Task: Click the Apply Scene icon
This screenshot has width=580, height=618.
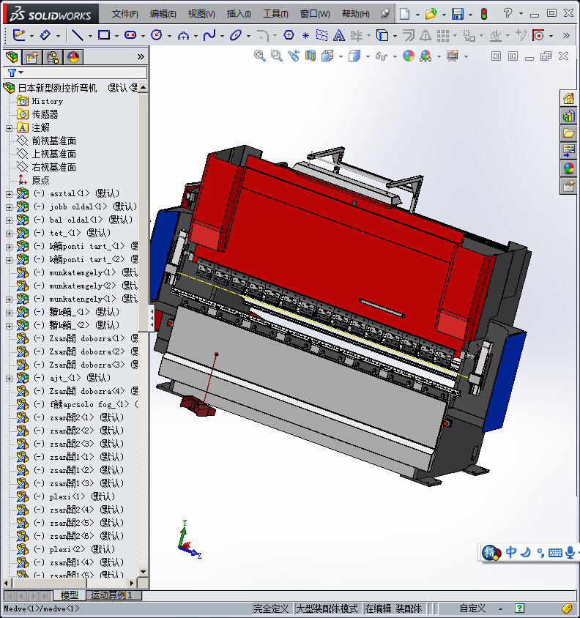Action: [x=425, y=56]
